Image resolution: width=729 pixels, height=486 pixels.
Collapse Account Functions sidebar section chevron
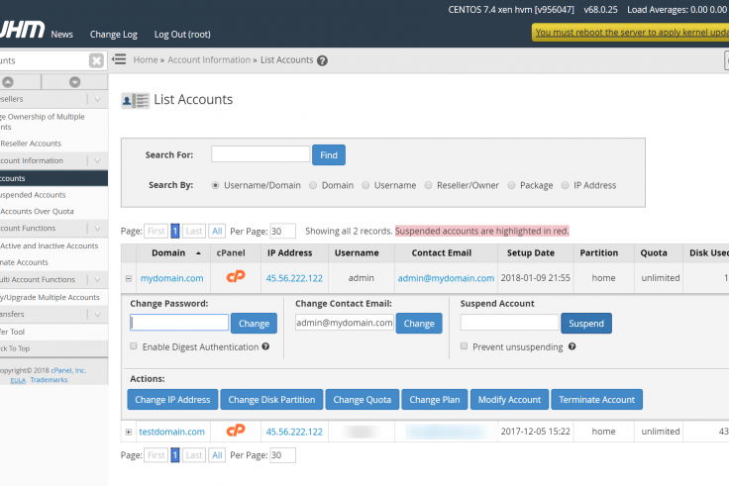click(98, 229)
